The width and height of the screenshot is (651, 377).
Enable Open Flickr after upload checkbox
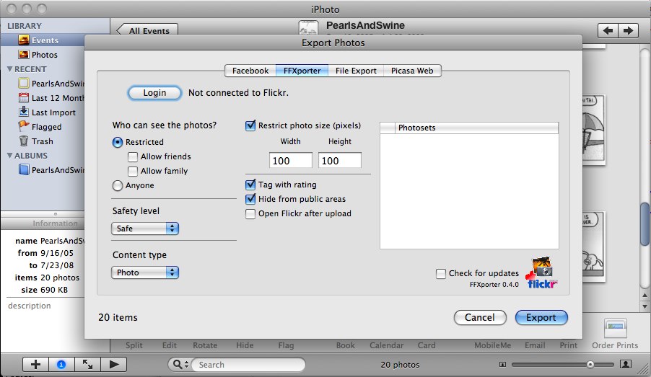coord(250,214)
